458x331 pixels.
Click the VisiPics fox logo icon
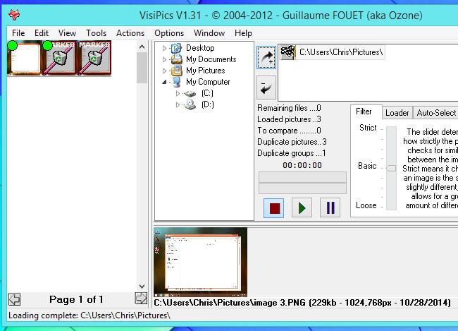pyautogui.click(x=14, y=15)
